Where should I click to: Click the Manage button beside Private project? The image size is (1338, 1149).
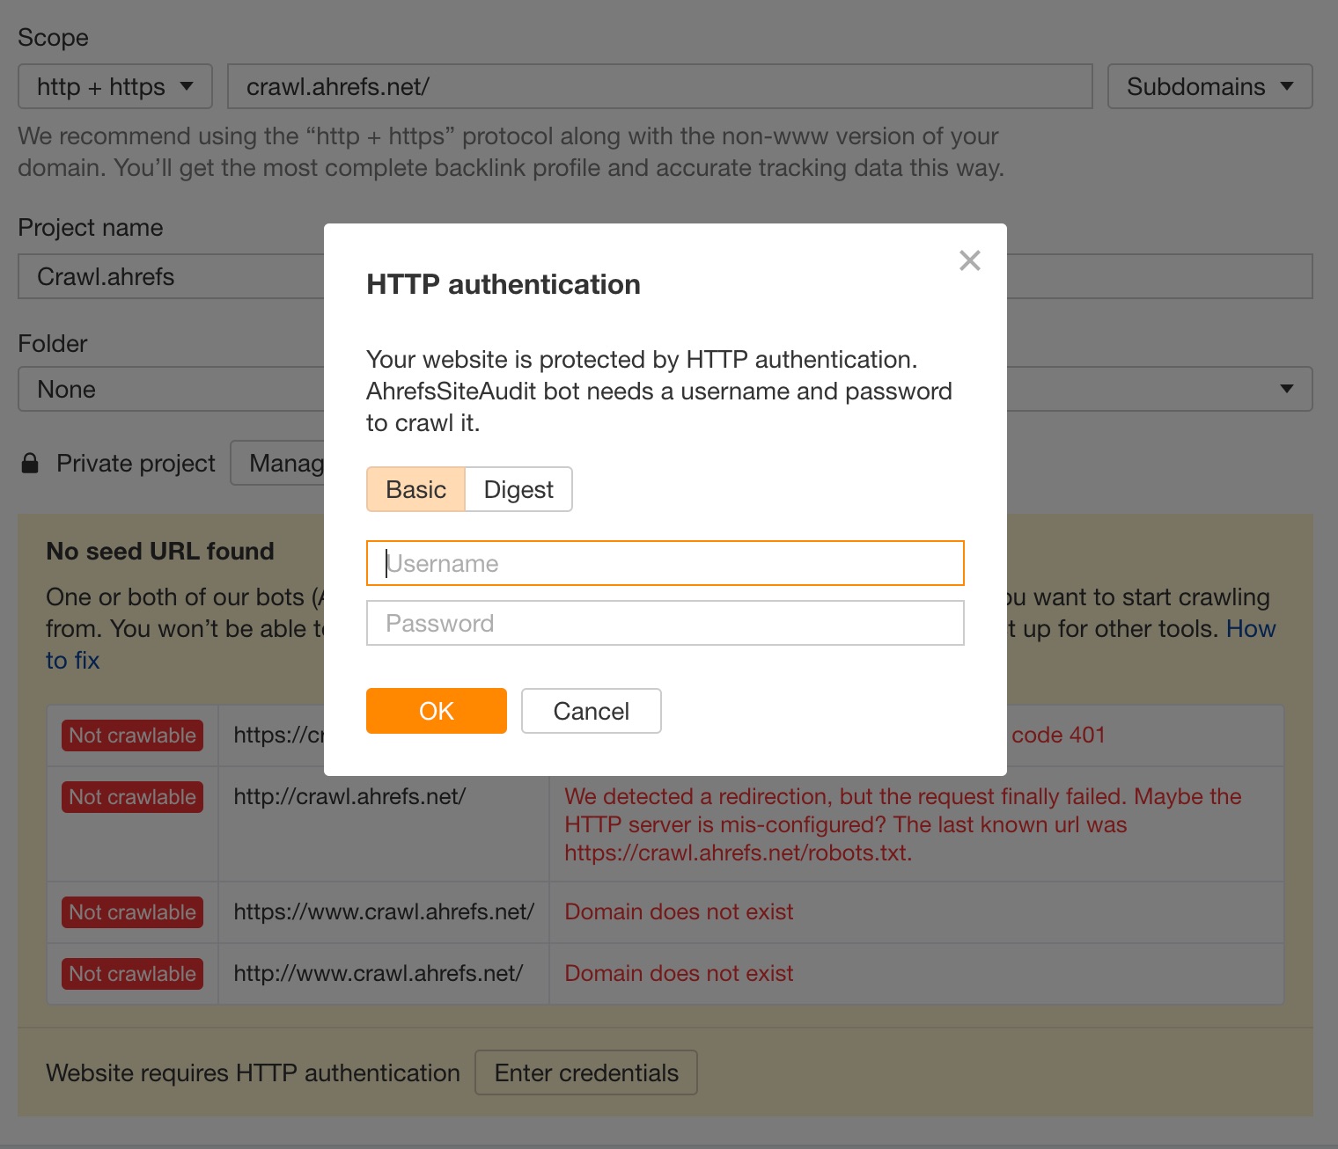[282, 462]
